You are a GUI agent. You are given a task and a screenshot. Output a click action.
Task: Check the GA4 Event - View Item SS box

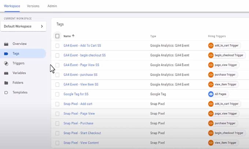(57, 85)
